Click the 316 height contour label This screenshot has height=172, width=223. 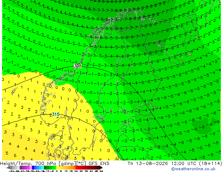coord(56,114)
